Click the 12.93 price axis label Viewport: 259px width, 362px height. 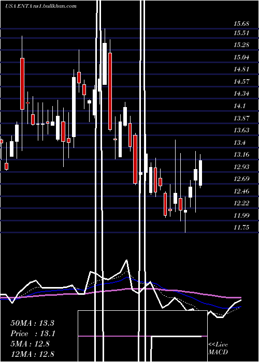[241, 167]
